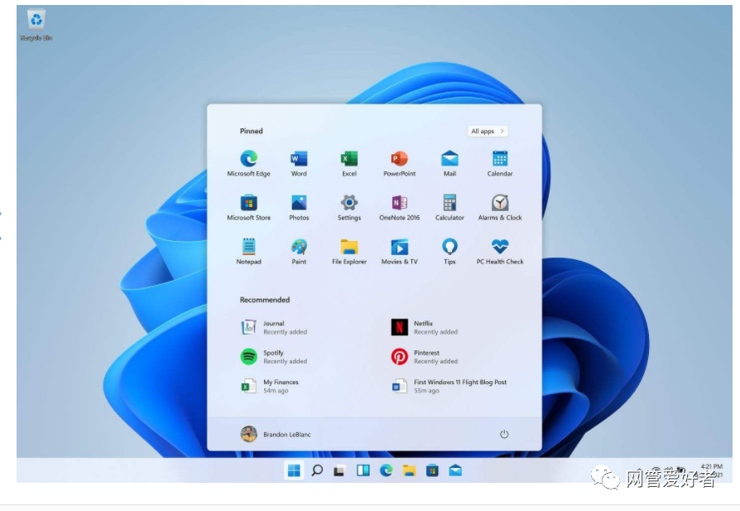Open Microsoft Store from the taskbar
The width and height of the screenshot is (740, 511).
432,470
